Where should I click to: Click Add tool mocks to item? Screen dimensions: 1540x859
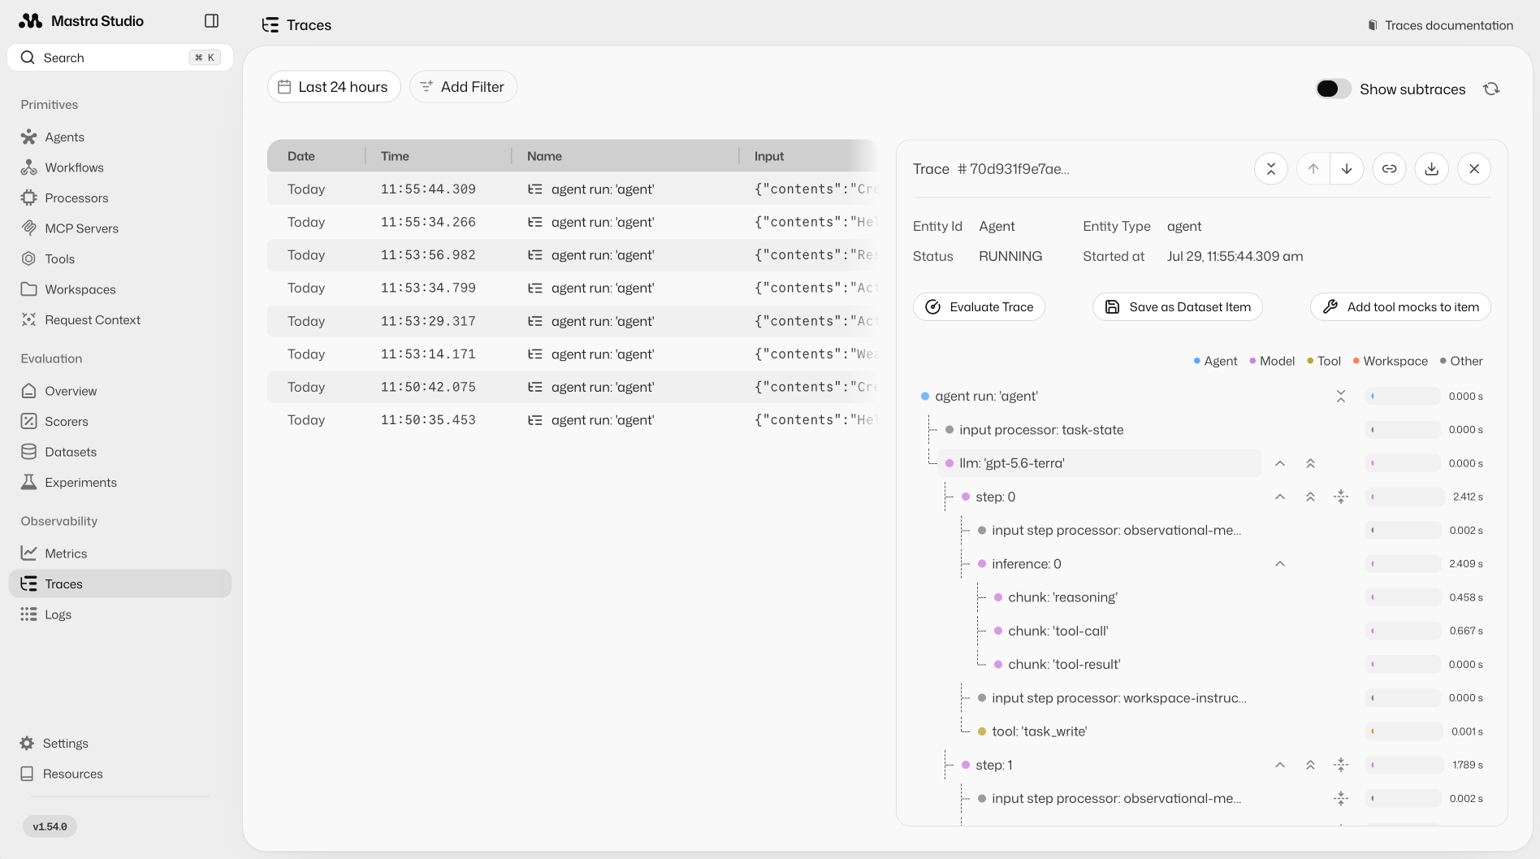tap(1400, 307)
